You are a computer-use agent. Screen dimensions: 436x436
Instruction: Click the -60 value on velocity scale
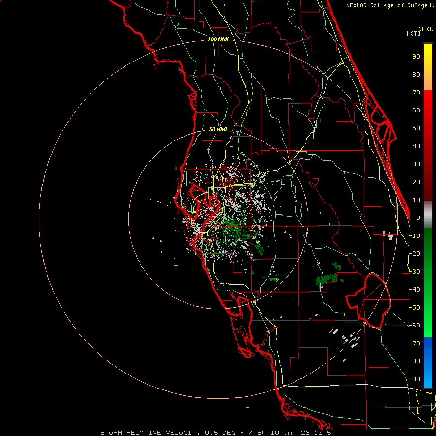pyautogui.click(x=414, y=326)
